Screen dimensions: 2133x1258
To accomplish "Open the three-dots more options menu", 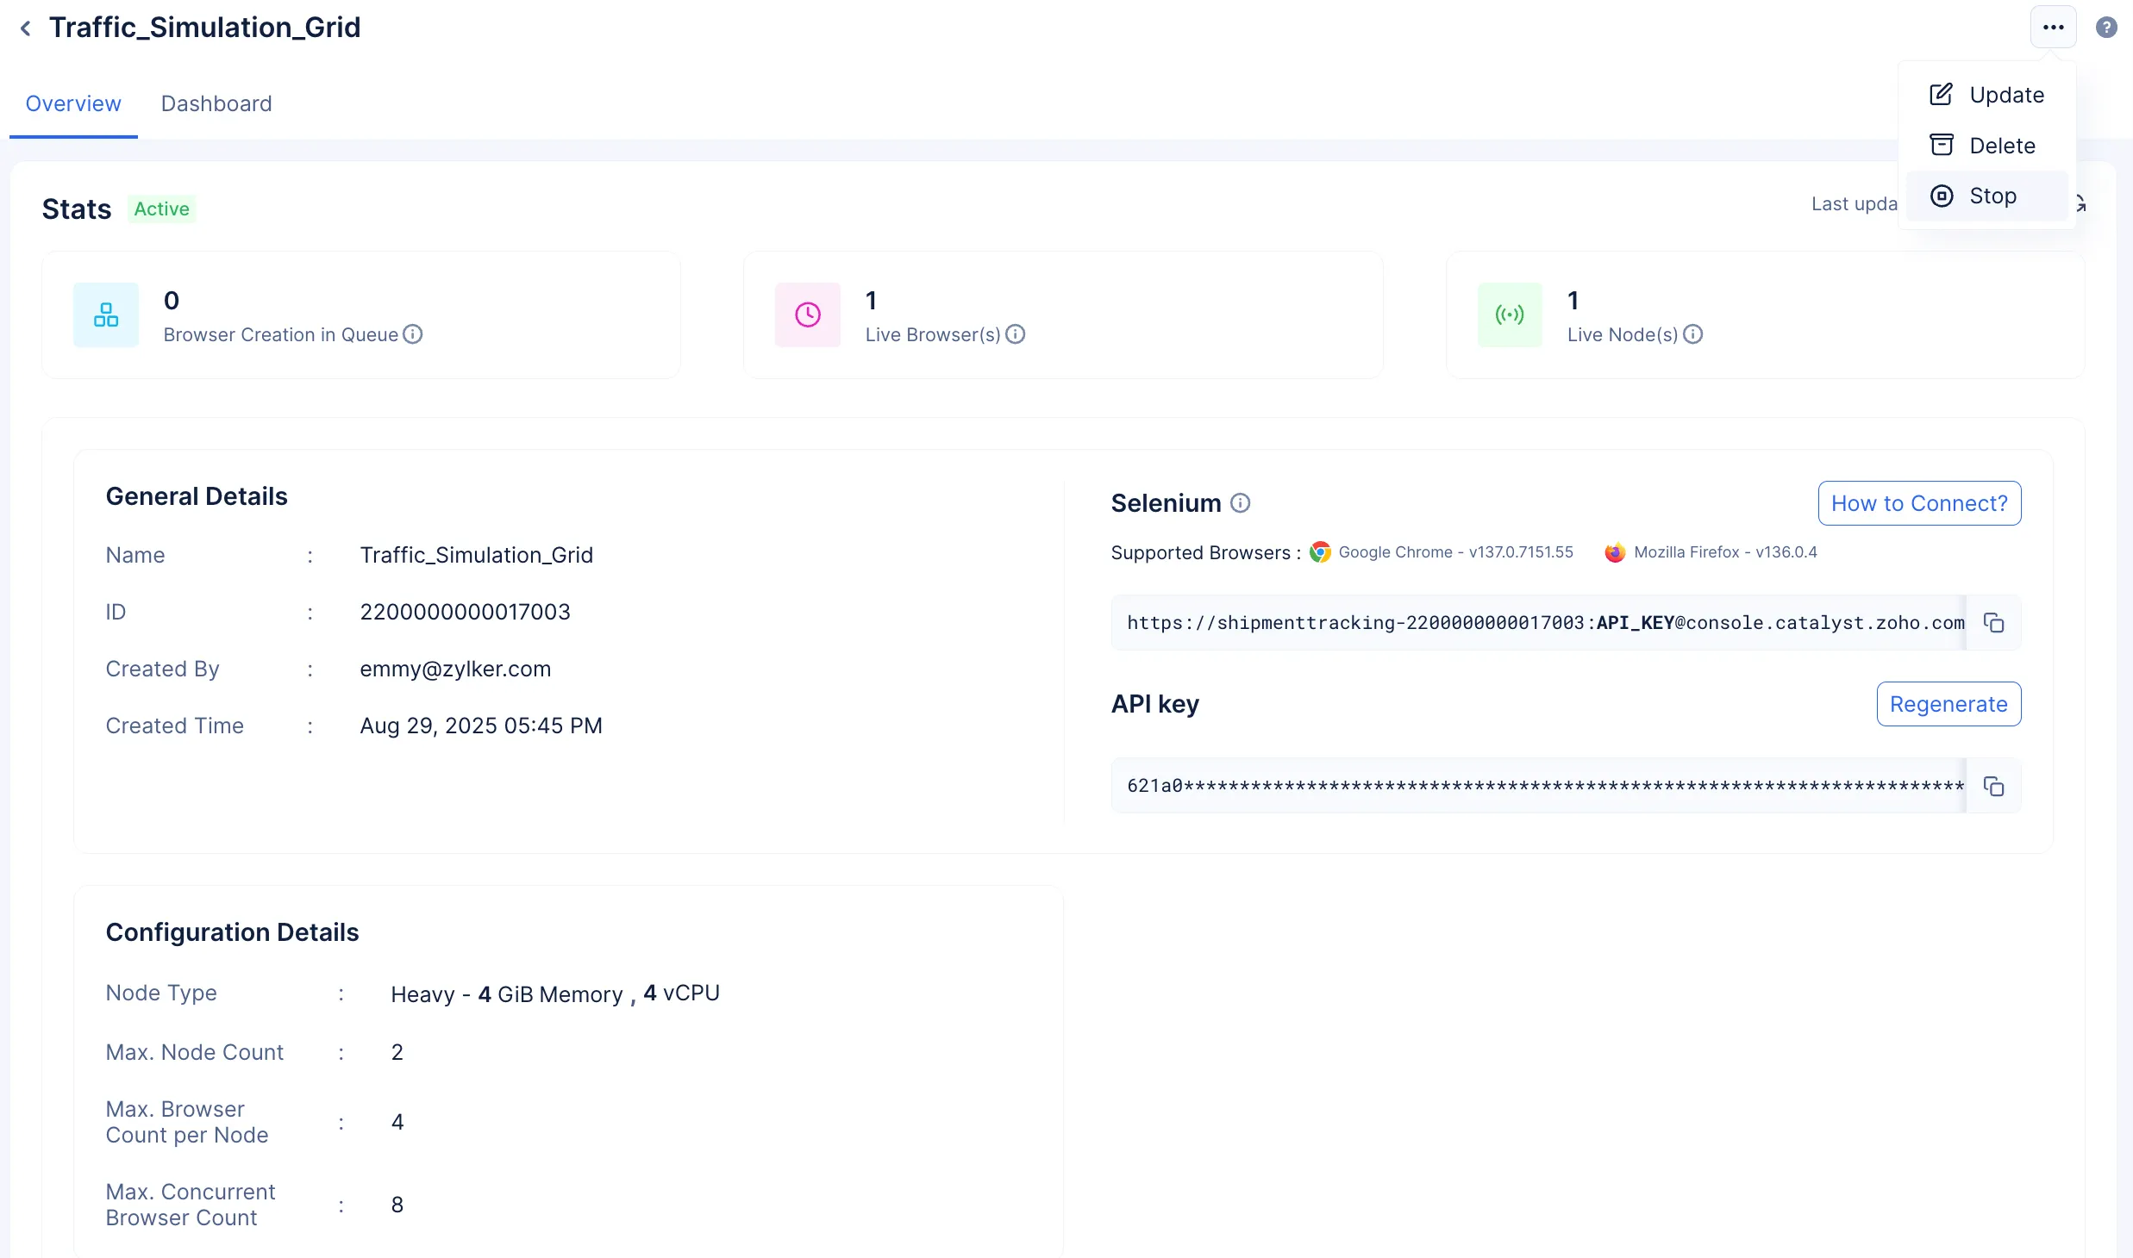I will 2053,28.
